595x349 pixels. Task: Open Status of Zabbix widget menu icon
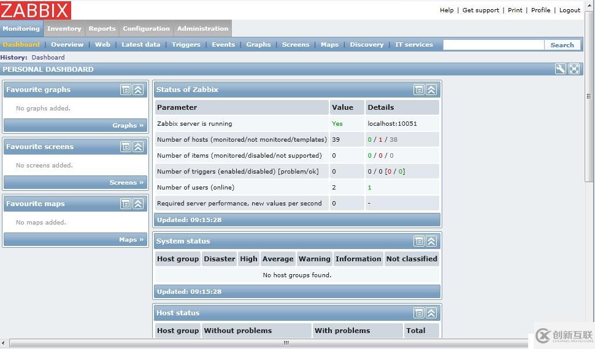pos(419,90)
